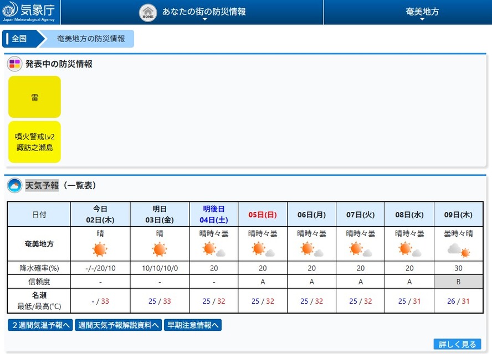Click the 詳しく見る button
Screen dimensions: 492x354
coord(457,344)
